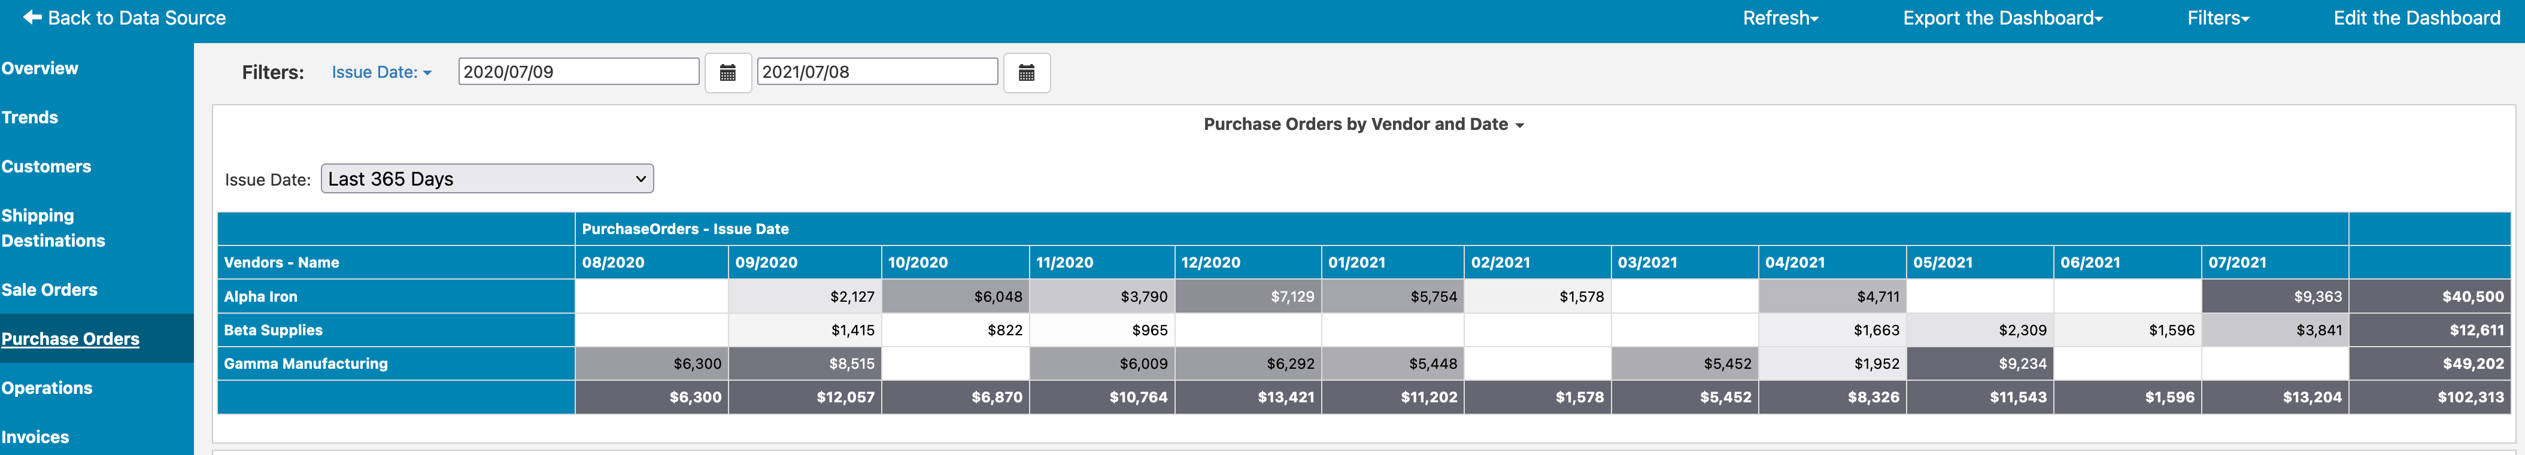Click Alpha Iron's $6,048 cell
The image size is (2525, 455).
(x=955, y=296)
